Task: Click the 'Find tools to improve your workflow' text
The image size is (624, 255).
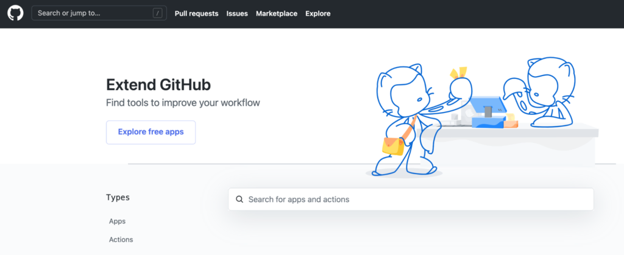Action: pyautogui.click(x=183, y=102)
